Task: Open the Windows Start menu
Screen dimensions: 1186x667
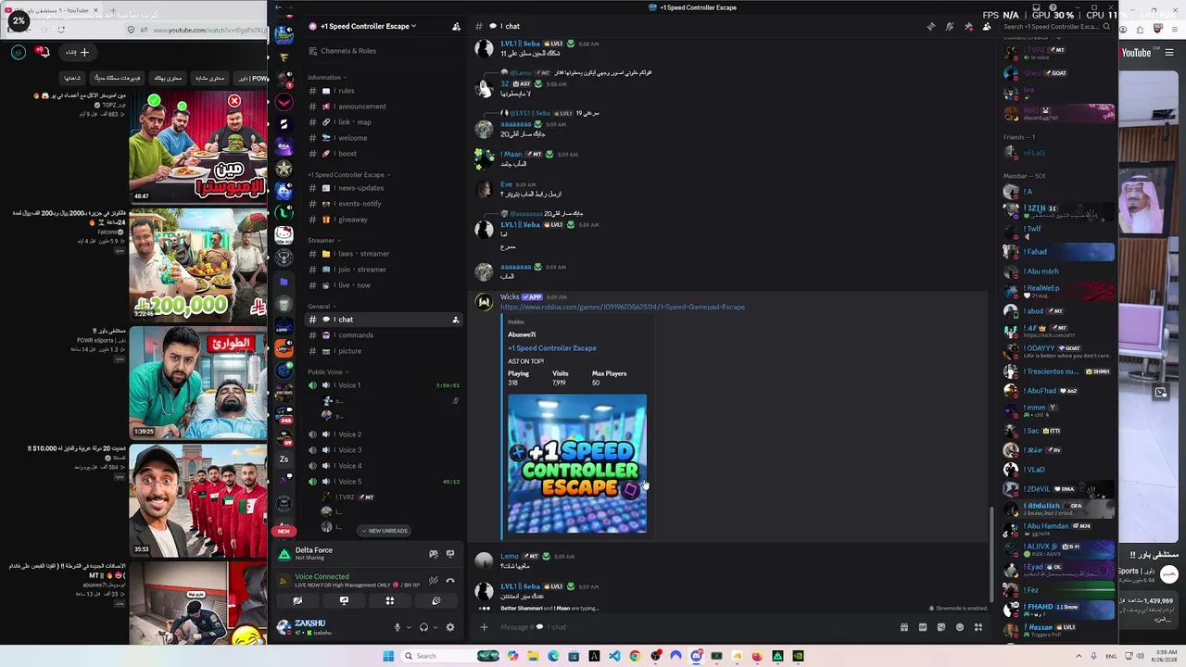Action: [388, 656]
